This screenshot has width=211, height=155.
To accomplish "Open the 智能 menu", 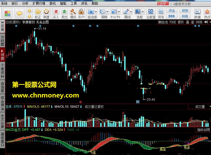I will (63, 3).
